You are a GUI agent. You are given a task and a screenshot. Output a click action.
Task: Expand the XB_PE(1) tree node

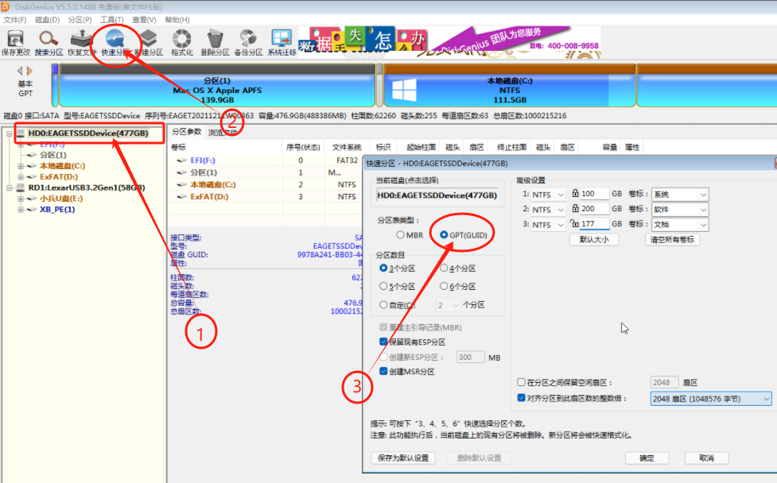click(x=21, y=210)
